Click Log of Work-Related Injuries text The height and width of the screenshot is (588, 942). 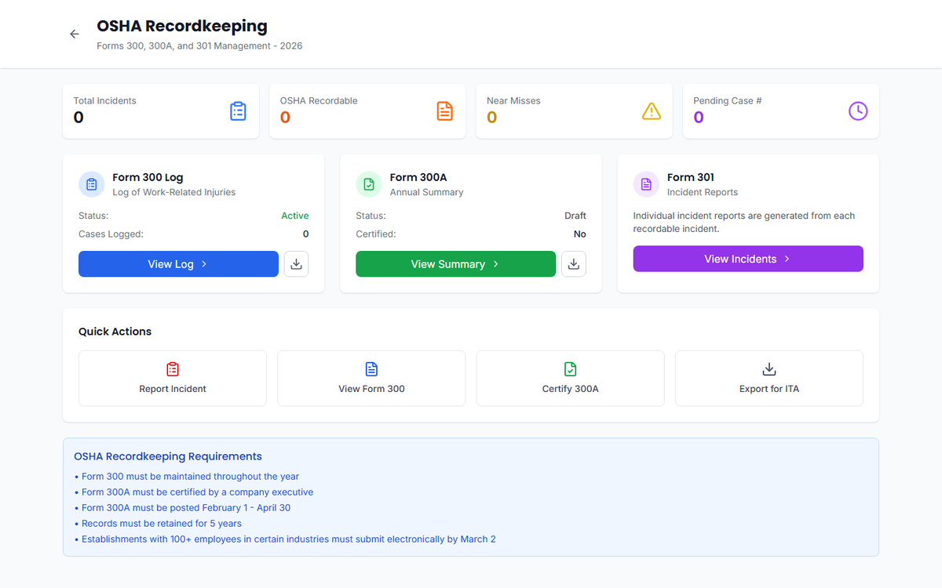[173, 192]
